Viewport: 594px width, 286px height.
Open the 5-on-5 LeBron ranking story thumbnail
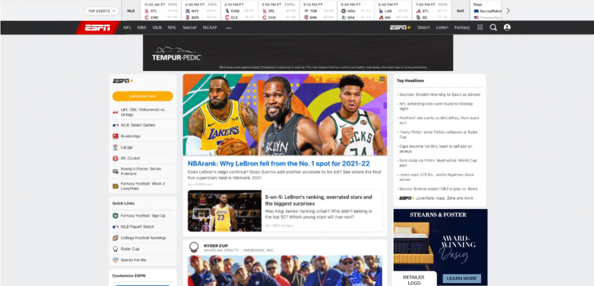(225, 211)
